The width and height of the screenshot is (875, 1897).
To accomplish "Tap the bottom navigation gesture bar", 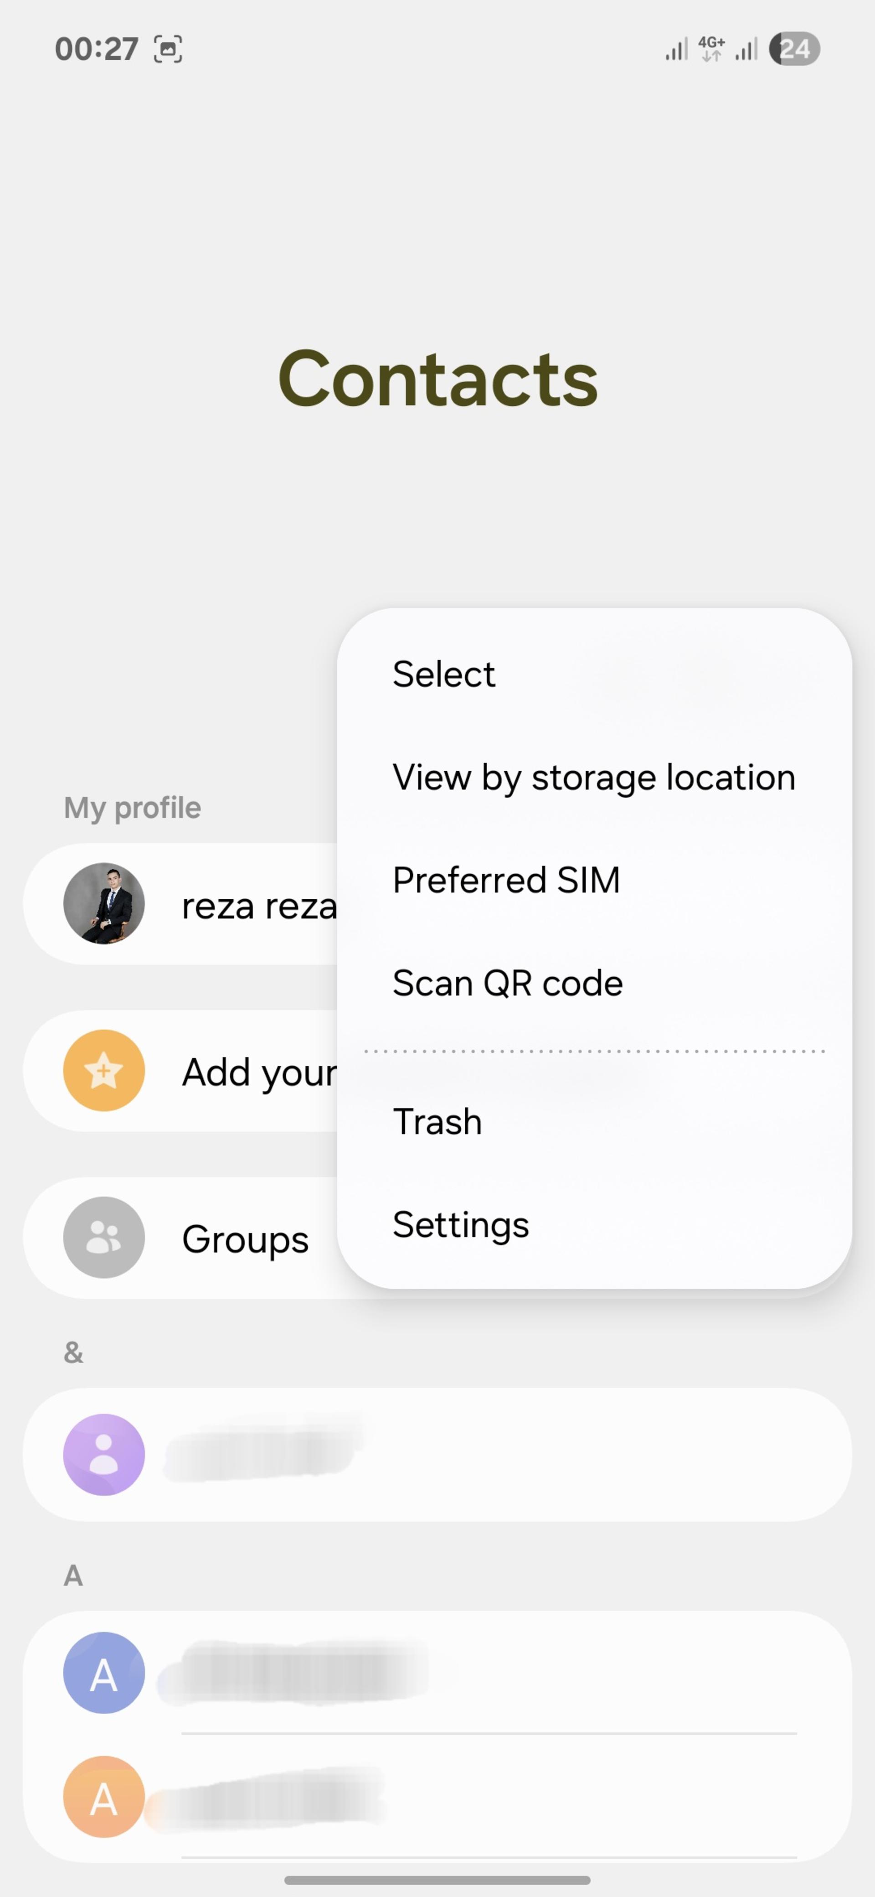I will (437, 1880).
